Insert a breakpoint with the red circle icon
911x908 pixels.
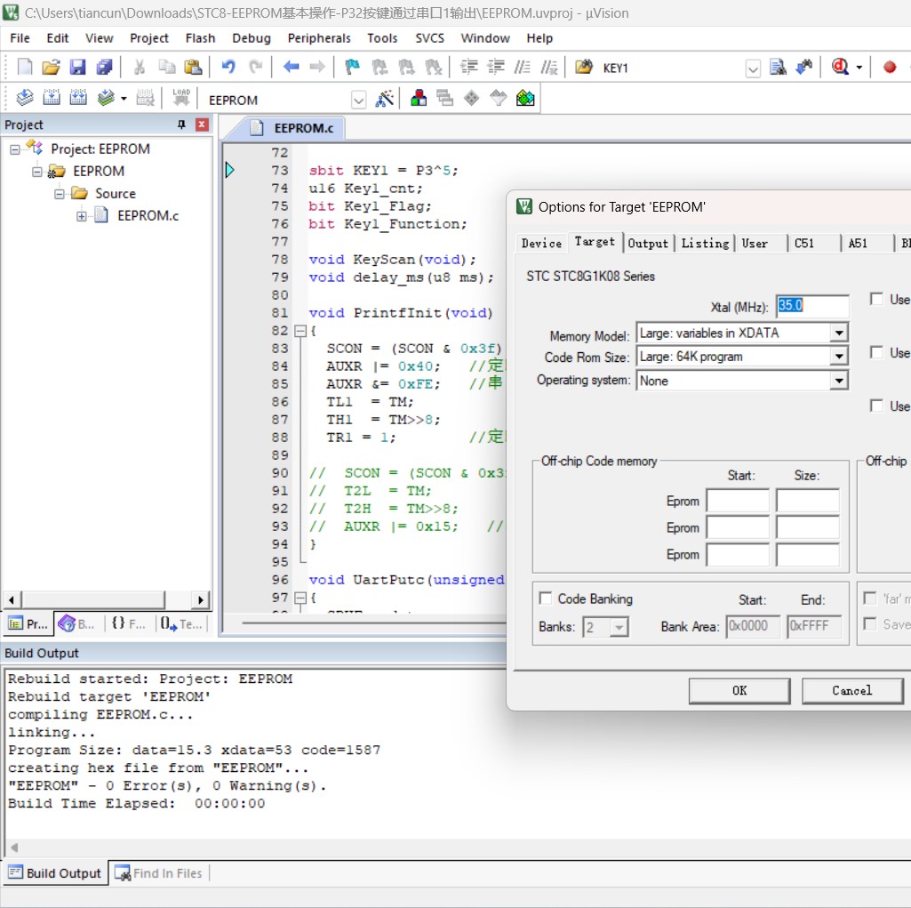point(890,67)
